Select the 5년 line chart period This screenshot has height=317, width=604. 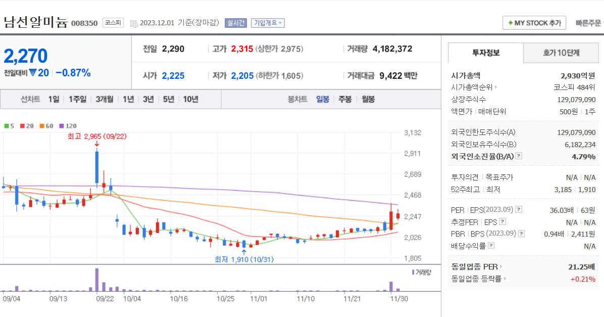tap(168, 100)
